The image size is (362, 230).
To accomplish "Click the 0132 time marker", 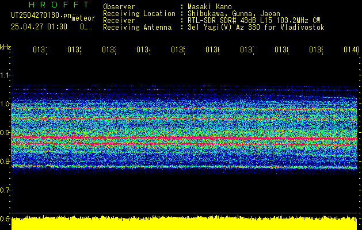I will [x=74, y=49].
